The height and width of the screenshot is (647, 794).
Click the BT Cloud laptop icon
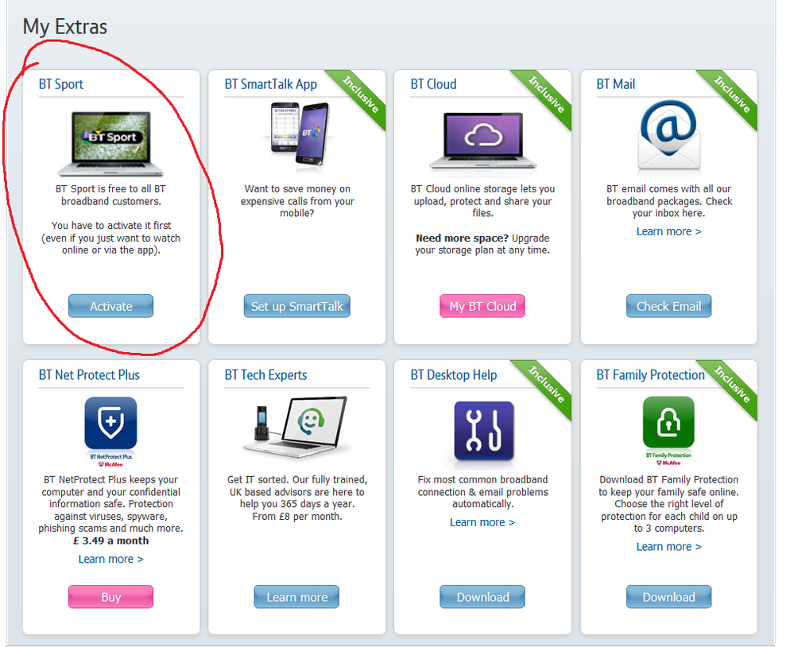(x=482, y=141)
